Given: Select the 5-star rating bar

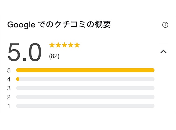Looking at the screenshot, I should (85, 70).
